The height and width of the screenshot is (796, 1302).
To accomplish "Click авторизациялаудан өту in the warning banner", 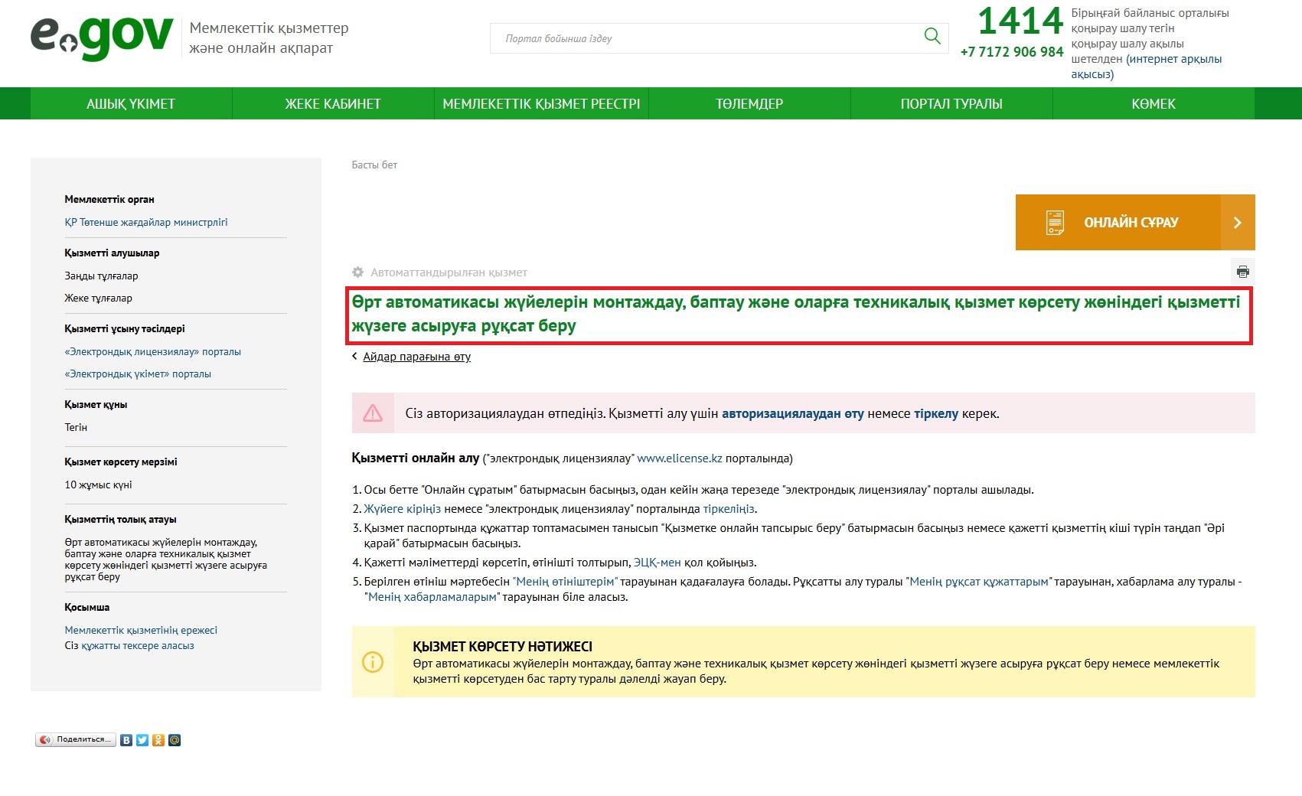I will click(x=793, y=413).
